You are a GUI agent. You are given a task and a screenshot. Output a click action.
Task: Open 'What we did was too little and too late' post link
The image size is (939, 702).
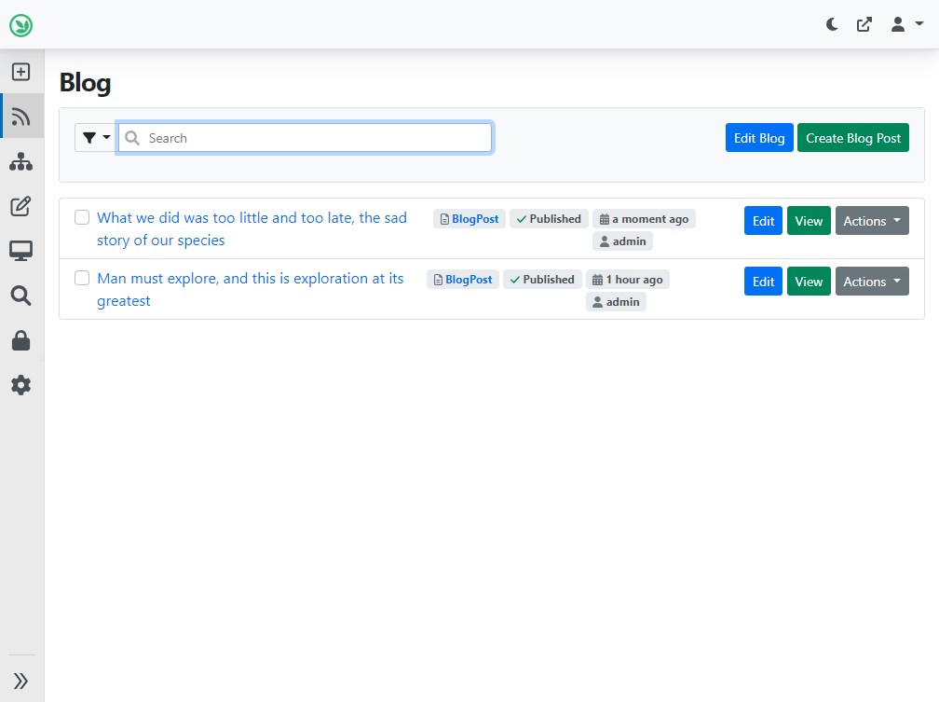[x=252, y=229]
